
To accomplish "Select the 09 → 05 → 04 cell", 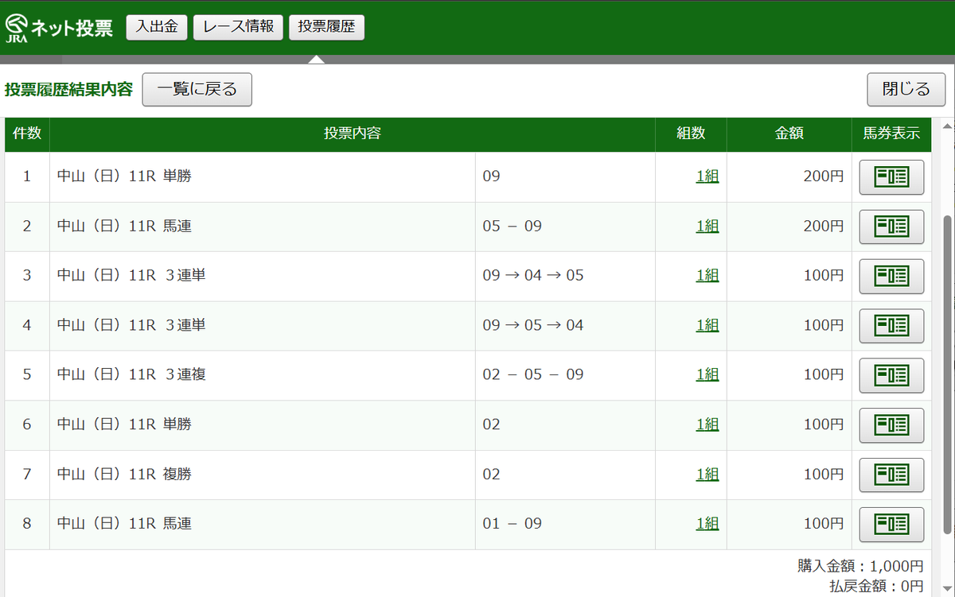I will pyautogui.click(x=565, y=326).
